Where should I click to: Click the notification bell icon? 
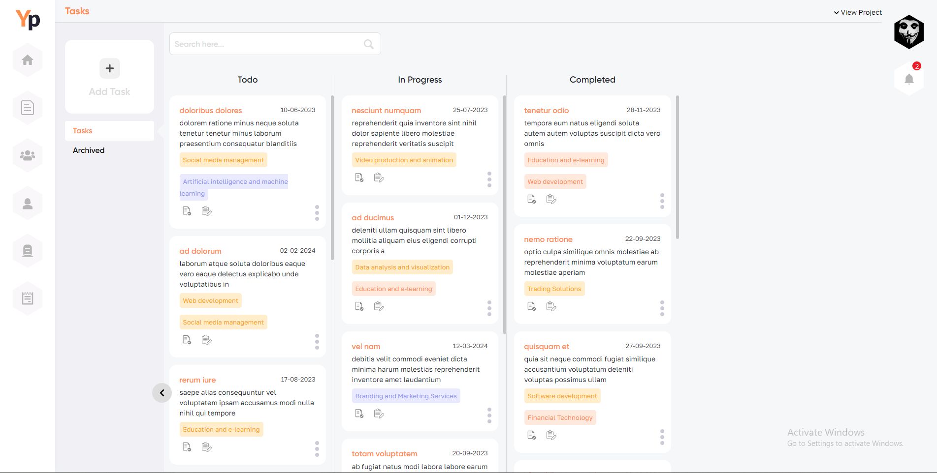(x=909, y=79)
